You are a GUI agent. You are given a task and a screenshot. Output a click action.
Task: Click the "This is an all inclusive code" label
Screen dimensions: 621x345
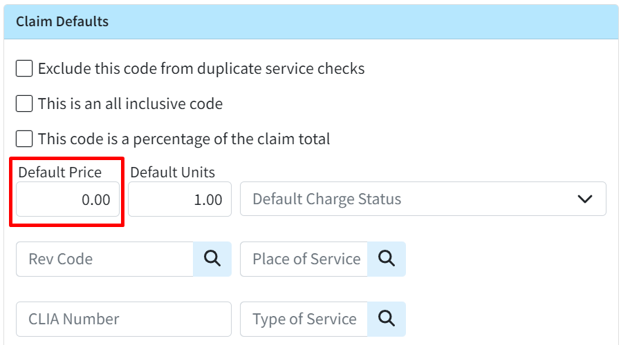coord(130,103)
